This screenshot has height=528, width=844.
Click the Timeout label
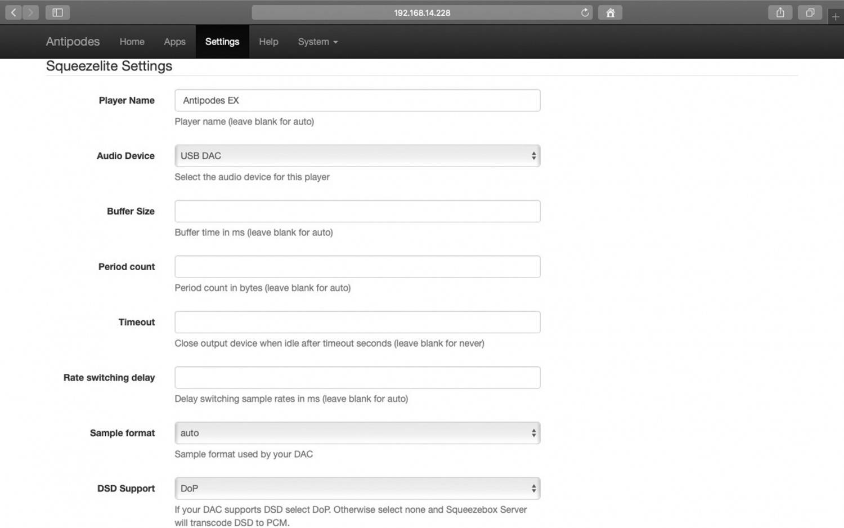click(137, 322)
